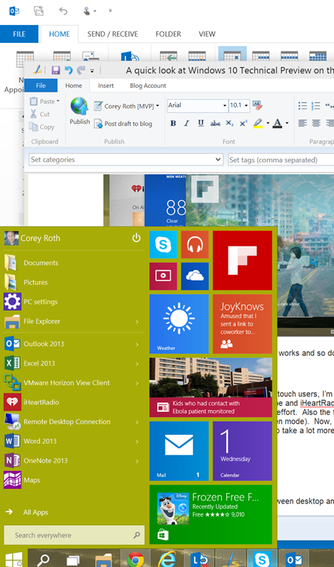The height and width of the screenshot is (567, 334).
Task: Click the Outlook Undo arrow icon
Action: coord(63,11)
